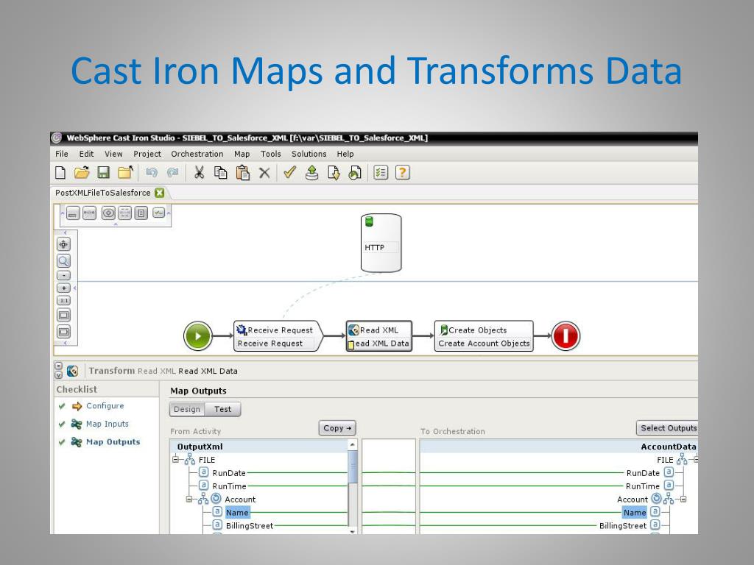Create a new project with the blank page icon
Screen dimensions: 754x565
[x=60, y=172]
